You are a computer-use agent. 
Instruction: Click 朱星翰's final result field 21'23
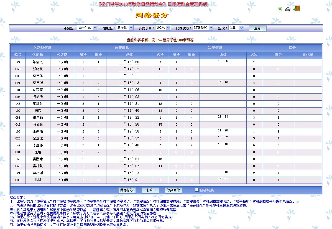coord(223,116)
